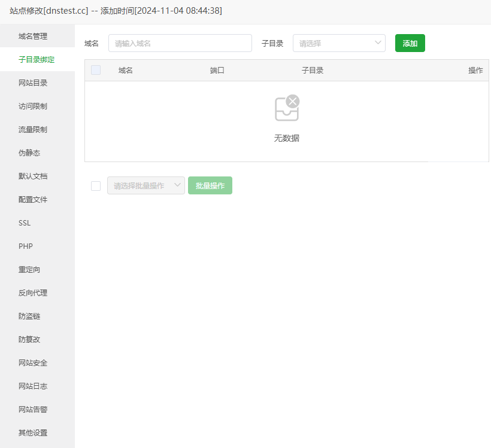The height and width of the screenshot is (448, 491).
Task: Click the empty inbox no-data icon
Action: 287,108
